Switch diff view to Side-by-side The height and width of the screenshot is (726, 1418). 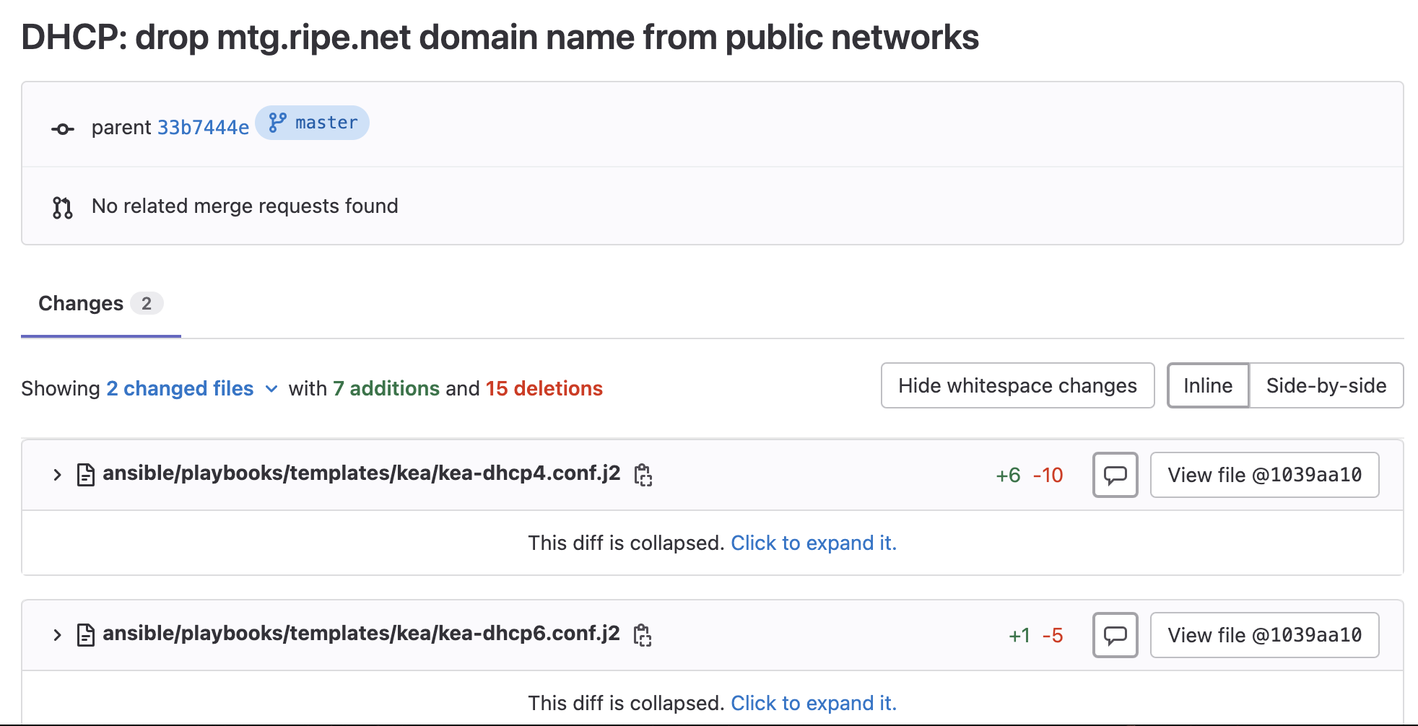click(x=1326, y=386)
